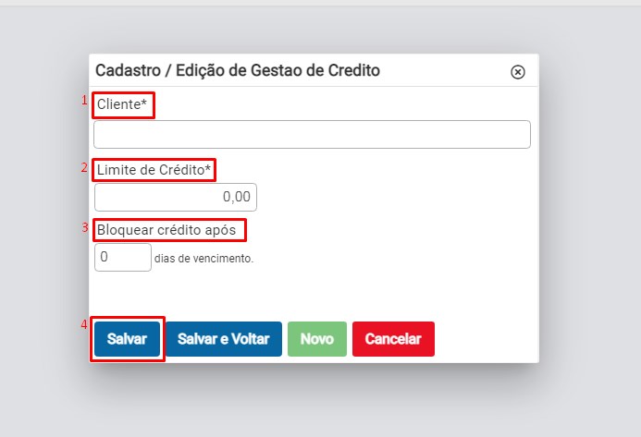Click red annotation number 3
This screenshot has width=641, height=437.
(85, 227)
